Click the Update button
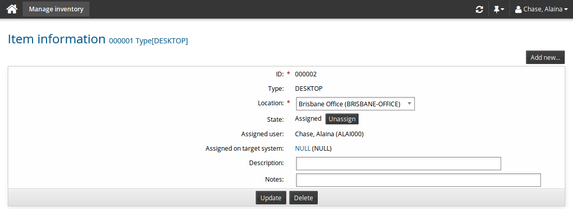Image resolution: width=573 pixels, height=209 pixels. [271, 198]
